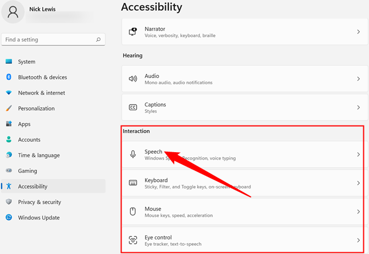Open the Speech title link
The width and height of the screenshot is (369, 254).
coord(153,152)
